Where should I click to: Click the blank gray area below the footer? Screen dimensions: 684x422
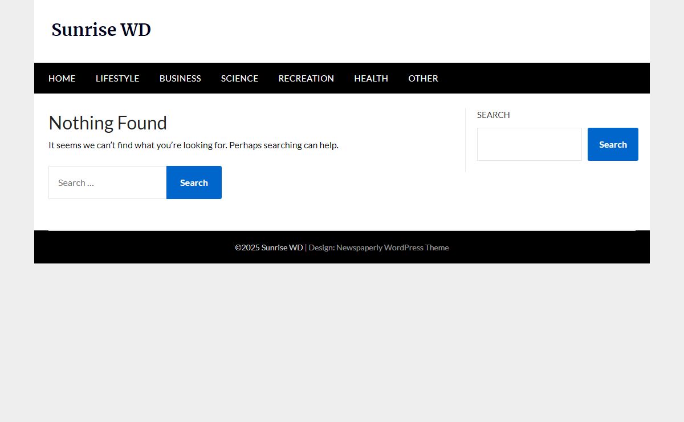(x=342, y=342)
